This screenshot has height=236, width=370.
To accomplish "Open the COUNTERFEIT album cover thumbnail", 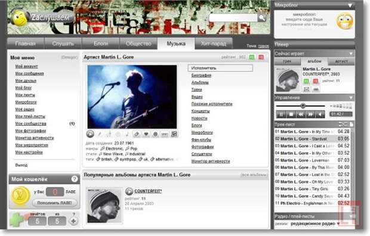I will pyautogui.click(x=104, y=206).
